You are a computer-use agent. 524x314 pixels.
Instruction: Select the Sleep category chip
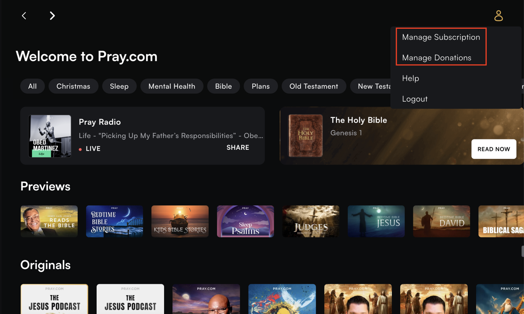[x=119, y=86]
